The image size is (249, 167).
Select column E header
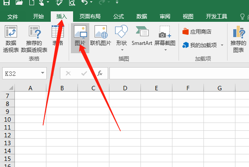[x=156, y=88]
